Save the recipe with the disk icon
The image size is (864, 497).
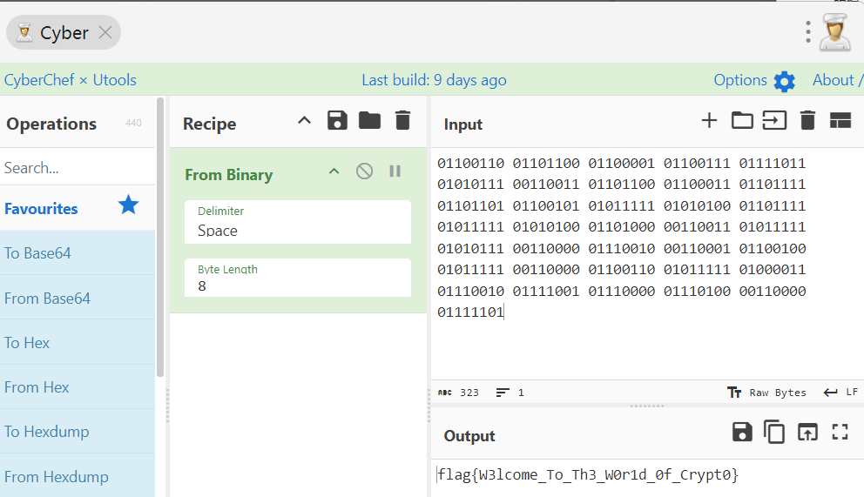point(337,121)
